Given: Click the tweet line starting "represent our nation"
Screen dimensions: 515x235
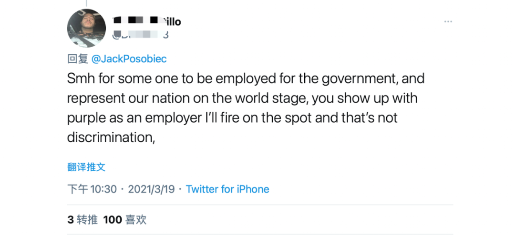Looking at the screenshot, I should 243,98.
